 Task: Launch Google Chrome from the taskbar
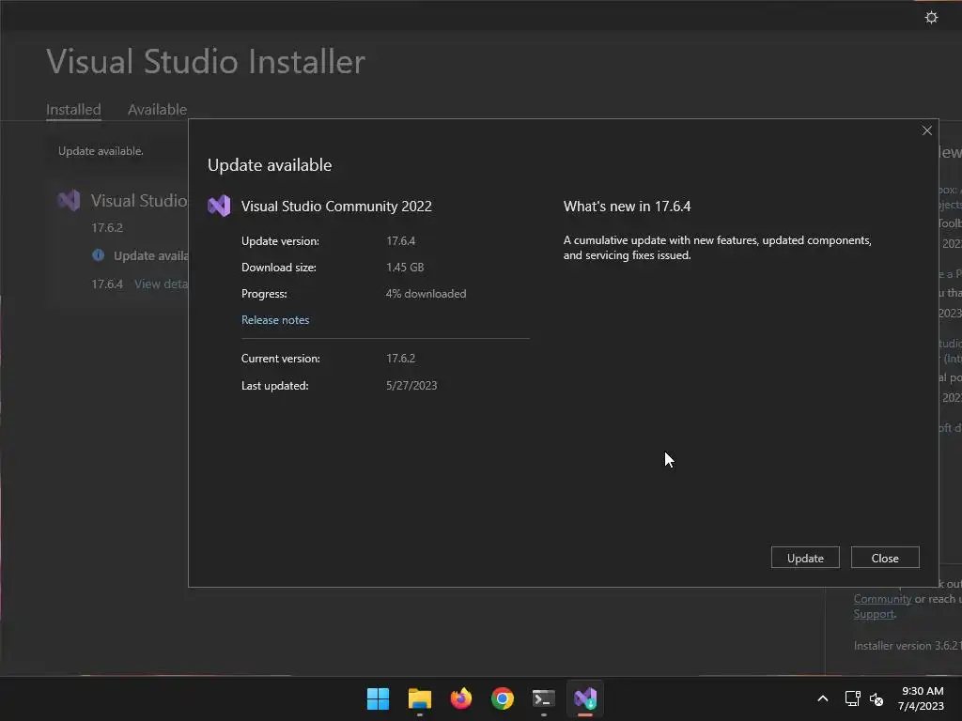503,698
